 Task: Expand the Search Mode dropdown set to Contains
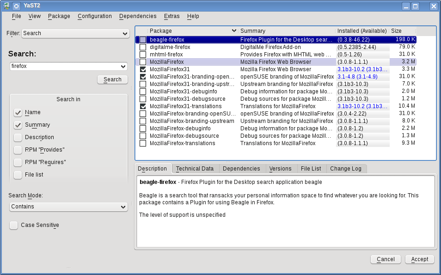pyautogui.click(x=68, y=207)
